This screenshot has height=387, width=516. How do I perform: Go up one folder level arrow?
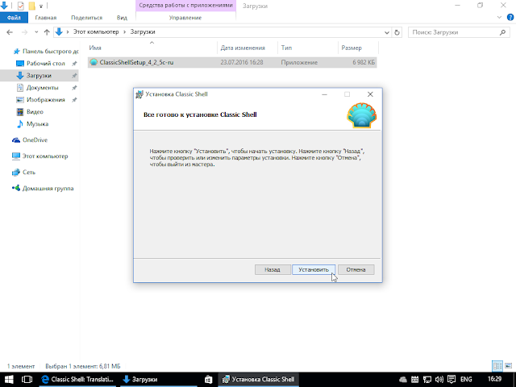pyautogui.click(x=47, y=32)
